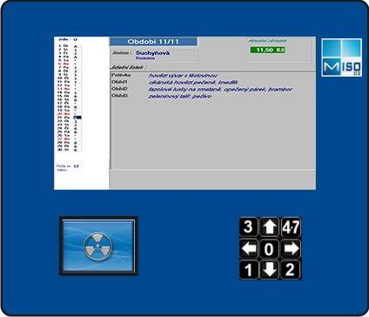
Task: Click the highlighted order cell for day 21
Action: (x=77, y=118)
